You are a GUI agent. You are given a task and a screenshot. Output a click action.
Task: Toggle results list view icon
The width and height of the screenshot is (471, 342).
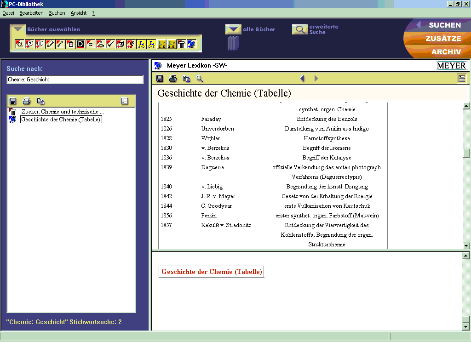[125, 101]
